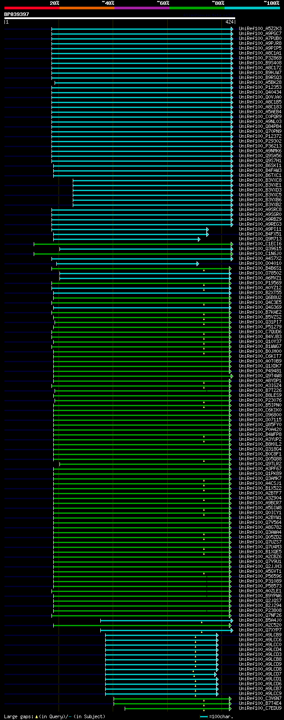Screen dimensions: 284x720
Task: Select label UniRef100_P23076
Action: 260,400
